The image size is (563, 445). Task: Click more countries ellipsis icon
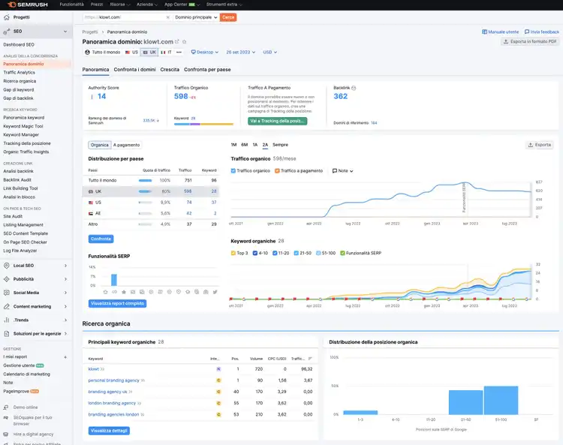(179, 53)
